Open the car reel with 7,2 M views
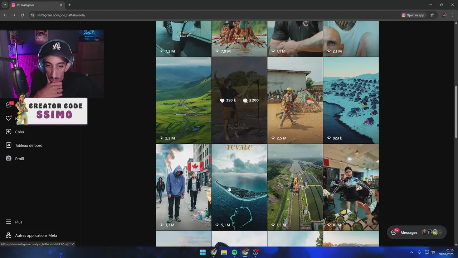The image size is (458, 258). pos(183,39)
